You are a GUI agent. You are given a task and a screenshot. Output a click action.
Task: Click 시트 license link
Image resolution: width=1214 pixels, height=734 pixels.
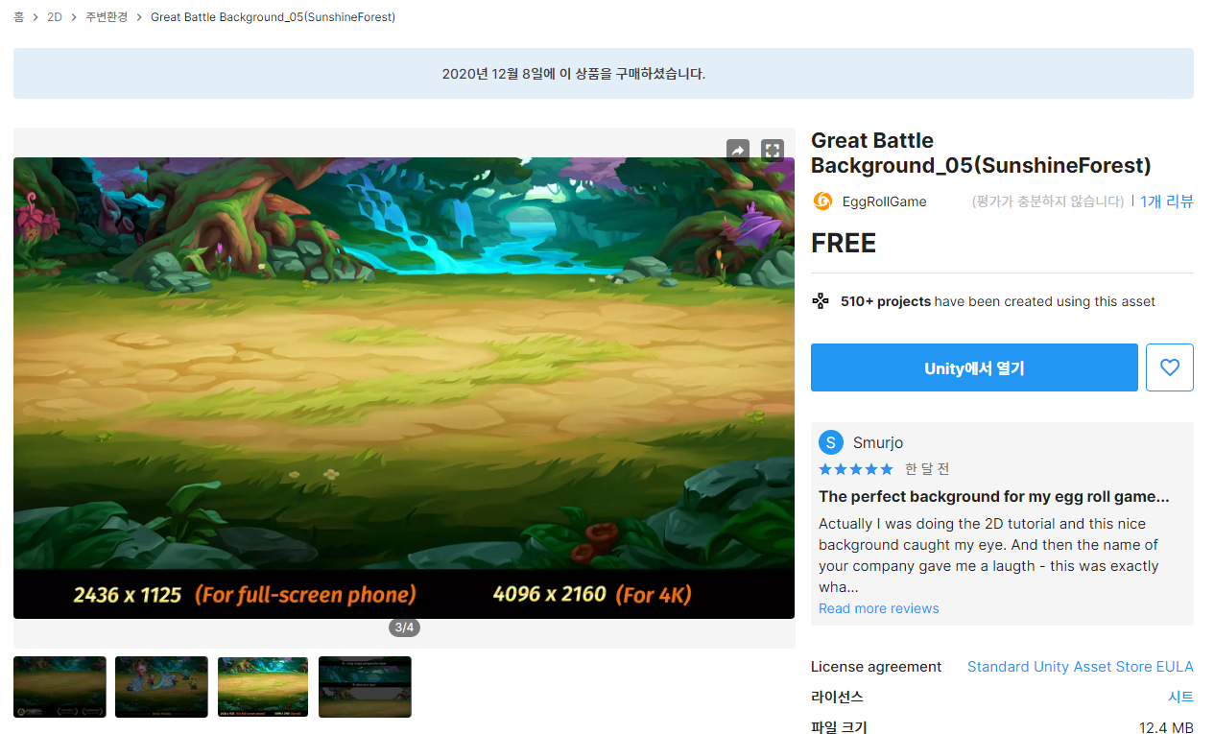pos(1180,697)
